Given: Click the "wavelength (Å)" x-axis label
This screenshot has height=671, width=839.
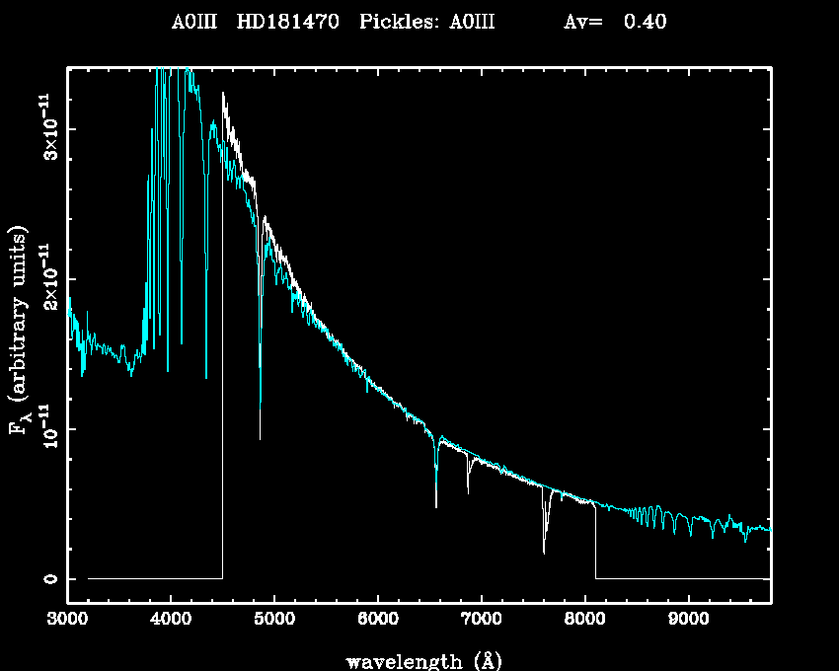Looking at the screenshot, I should [x=416, y=659].
